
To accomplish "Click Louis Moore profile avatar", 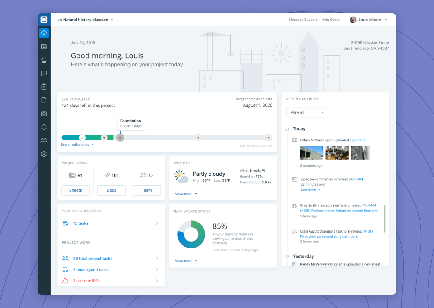I will [353, 20].
